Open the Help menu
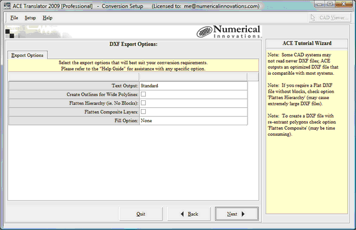356x230 pixels. click(47, 17)
